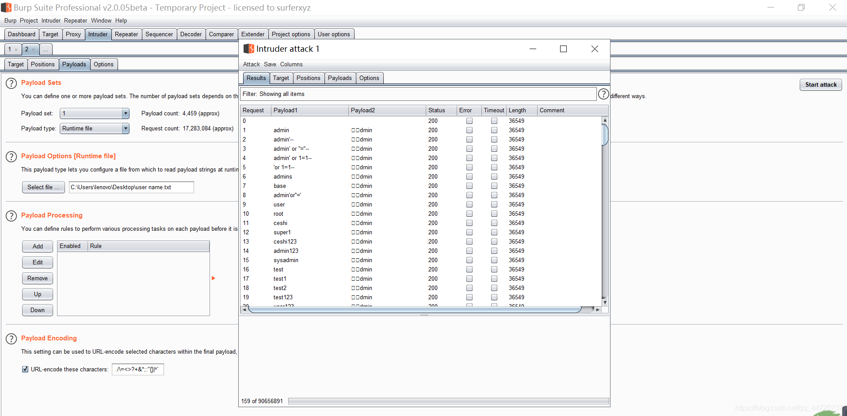Open Payload Processing help icon

tap(11, 216)
